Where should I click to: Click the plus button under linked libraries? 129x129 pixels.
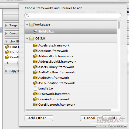click(x=8, y=63)
